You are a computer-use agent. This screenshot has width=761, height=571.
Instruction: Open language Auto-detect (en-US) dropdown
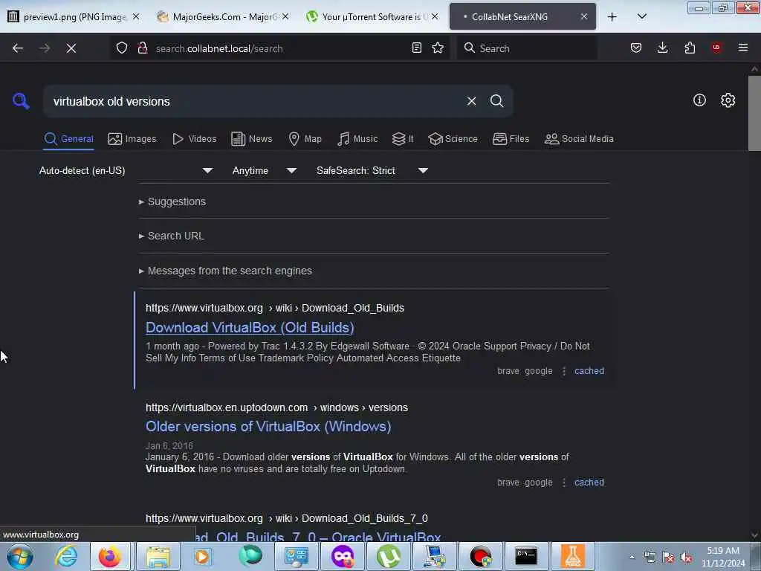pos(126,170)
